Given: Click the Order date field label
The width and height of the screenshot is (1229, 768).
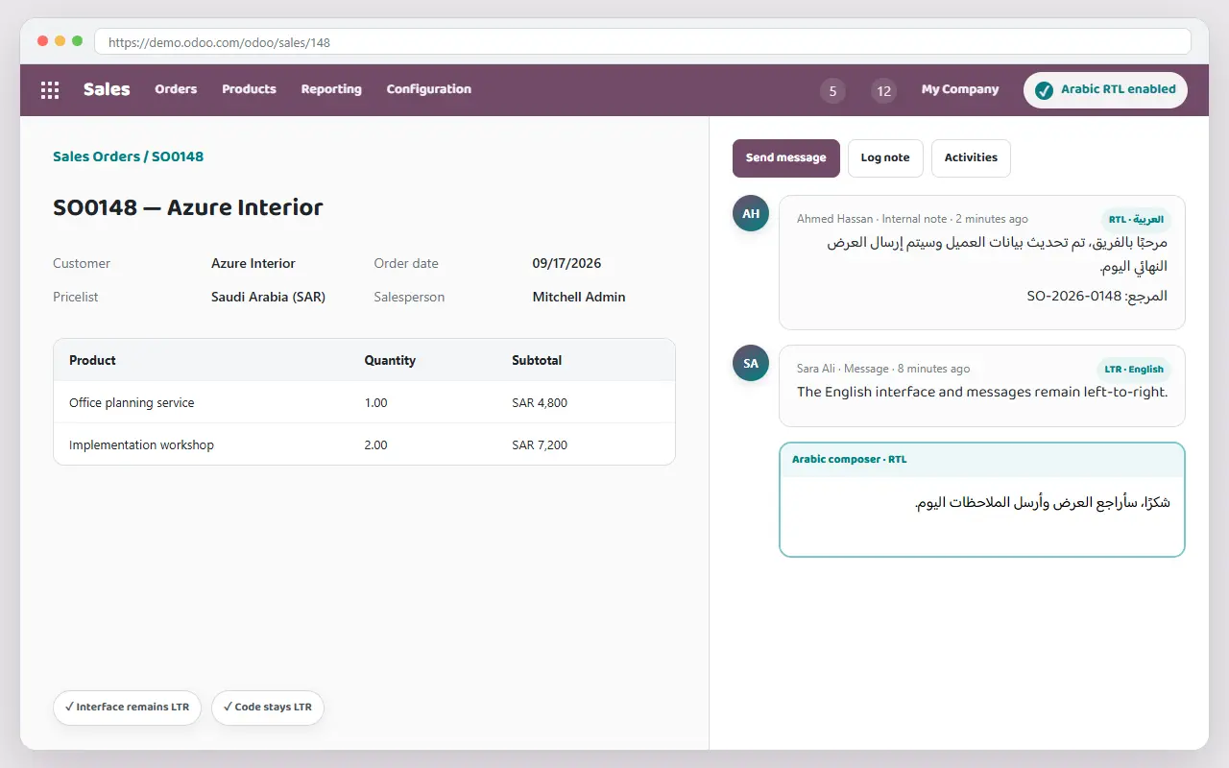Looking at the screenshot, I should tap(406, 263).
